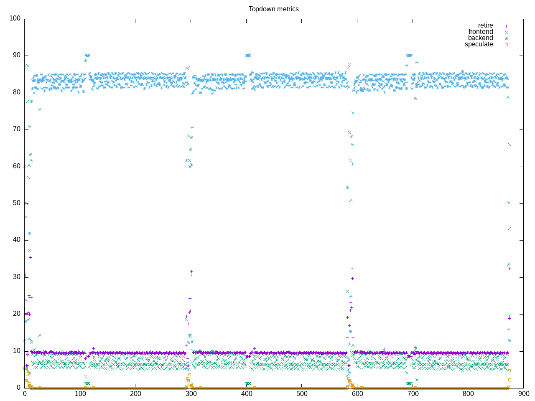Click the 400 label on the x-axis

coord(246,394)
